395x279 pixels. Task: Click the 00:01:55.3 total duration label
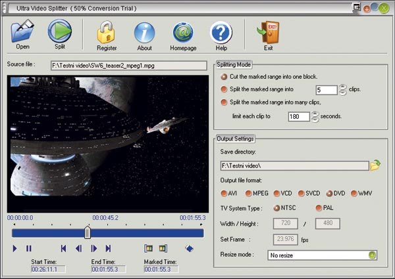coord(193,218)
